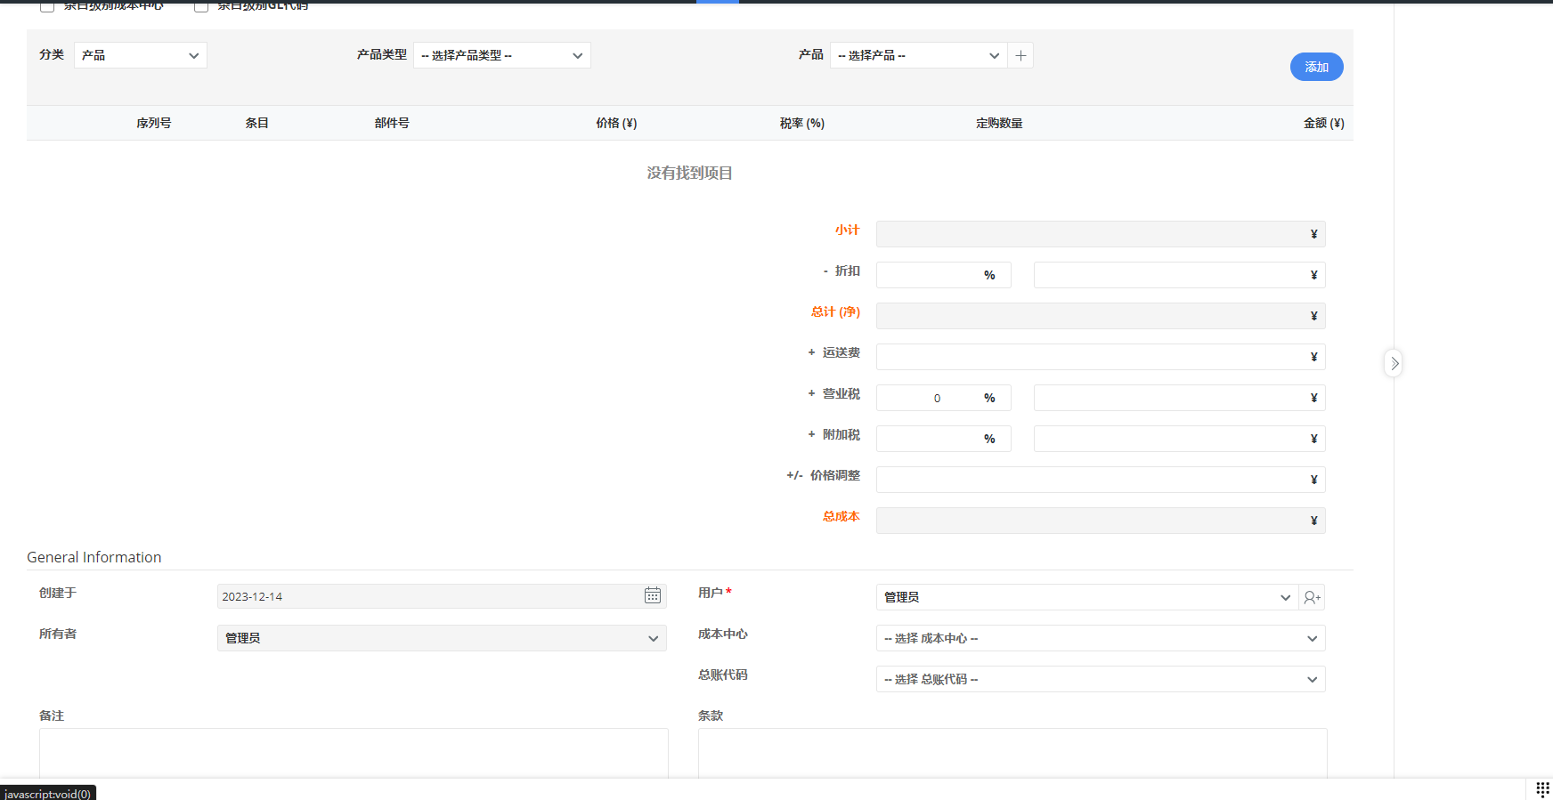Toggle the 条目级别GL代码 checkbox
This screenshot has width=1553, height=800.
[x=201, y=5]
